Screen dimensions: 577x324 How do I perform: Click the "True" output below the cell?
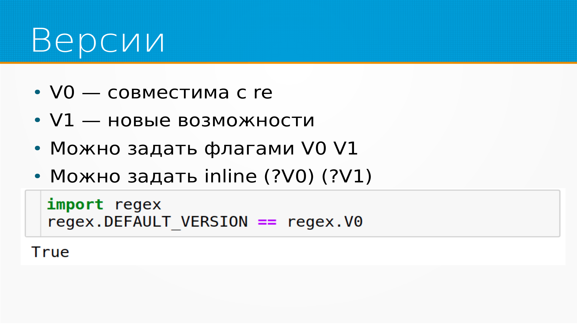50,252
